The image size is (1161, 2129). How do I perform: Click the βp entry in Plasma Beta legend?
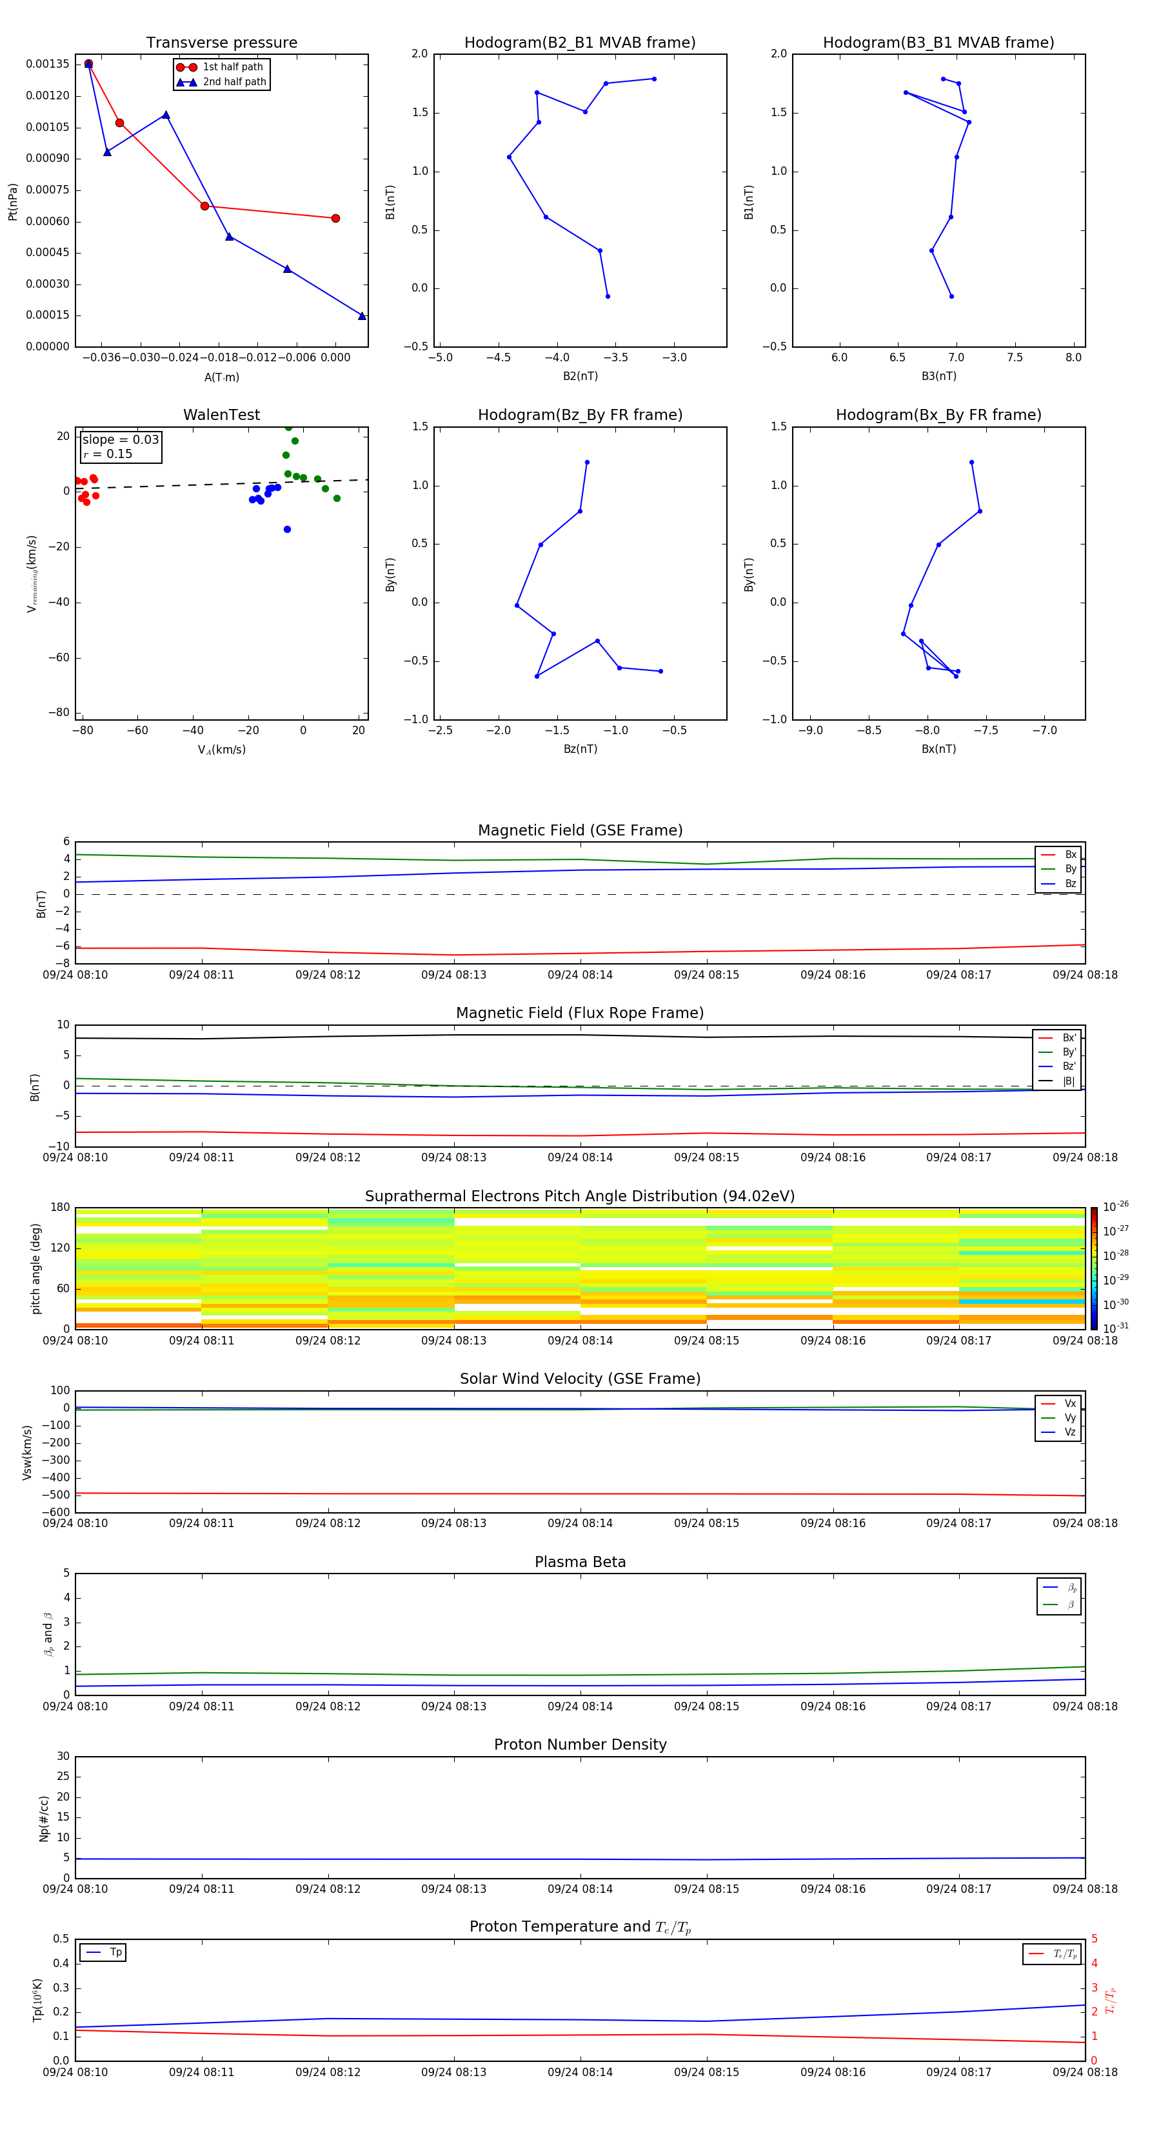[1059, 1588]
